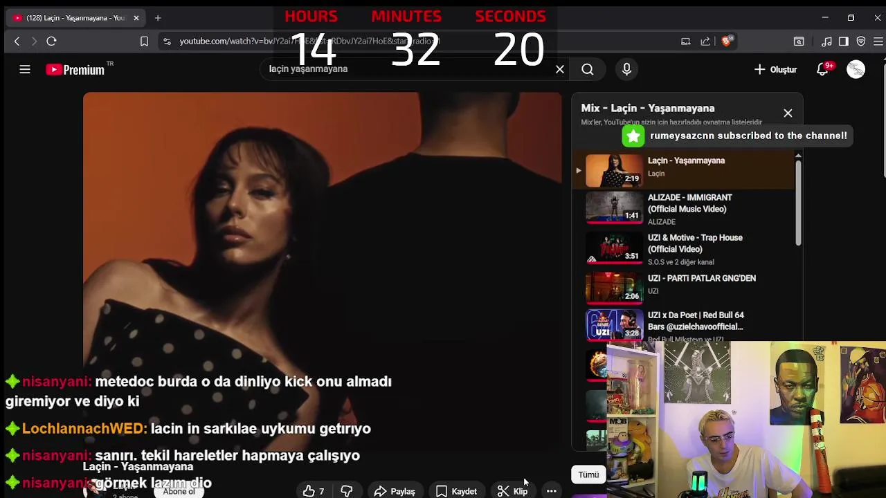Click the ALIZADE channel name
Viewport: 886px width, 498px height.
click(x=661, y=222)
